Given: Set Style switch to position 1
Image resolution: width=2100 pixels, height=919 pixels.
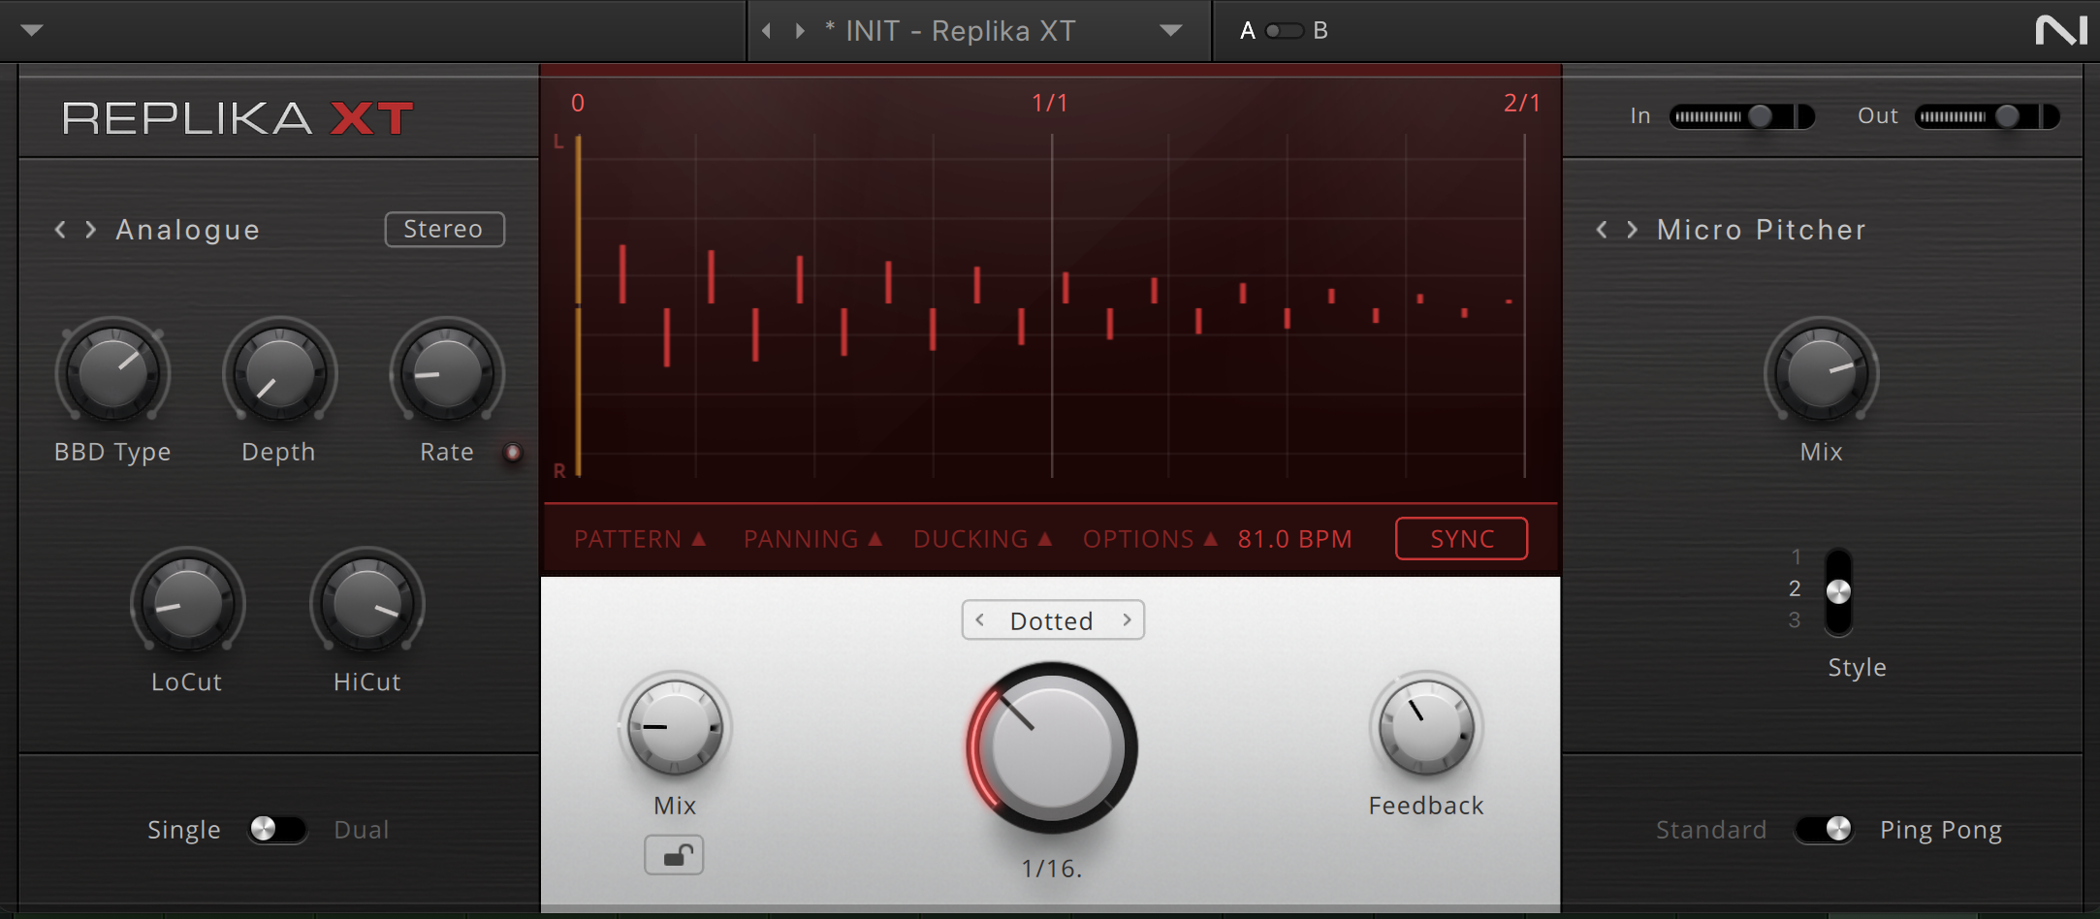Looking at the screenshot, I should tap(1796, 556).
